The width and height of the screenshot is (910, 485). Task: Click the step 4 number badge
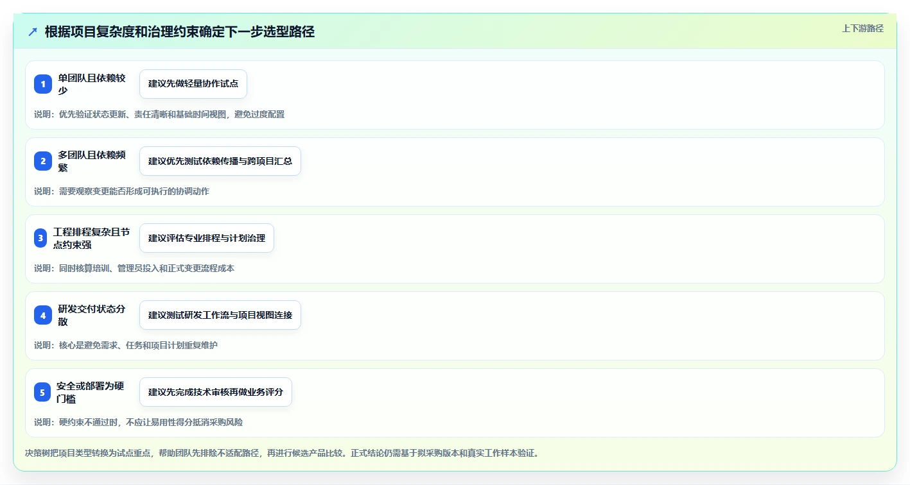[43, 315]
